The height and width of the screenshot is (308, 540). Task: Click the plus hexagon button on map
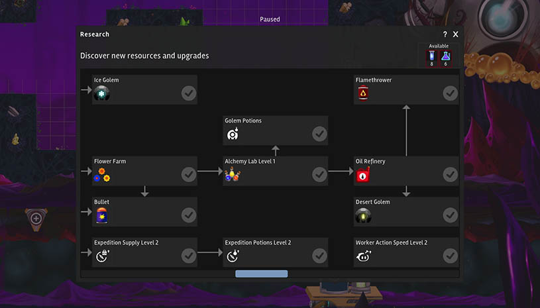click(x=36, y=218)
